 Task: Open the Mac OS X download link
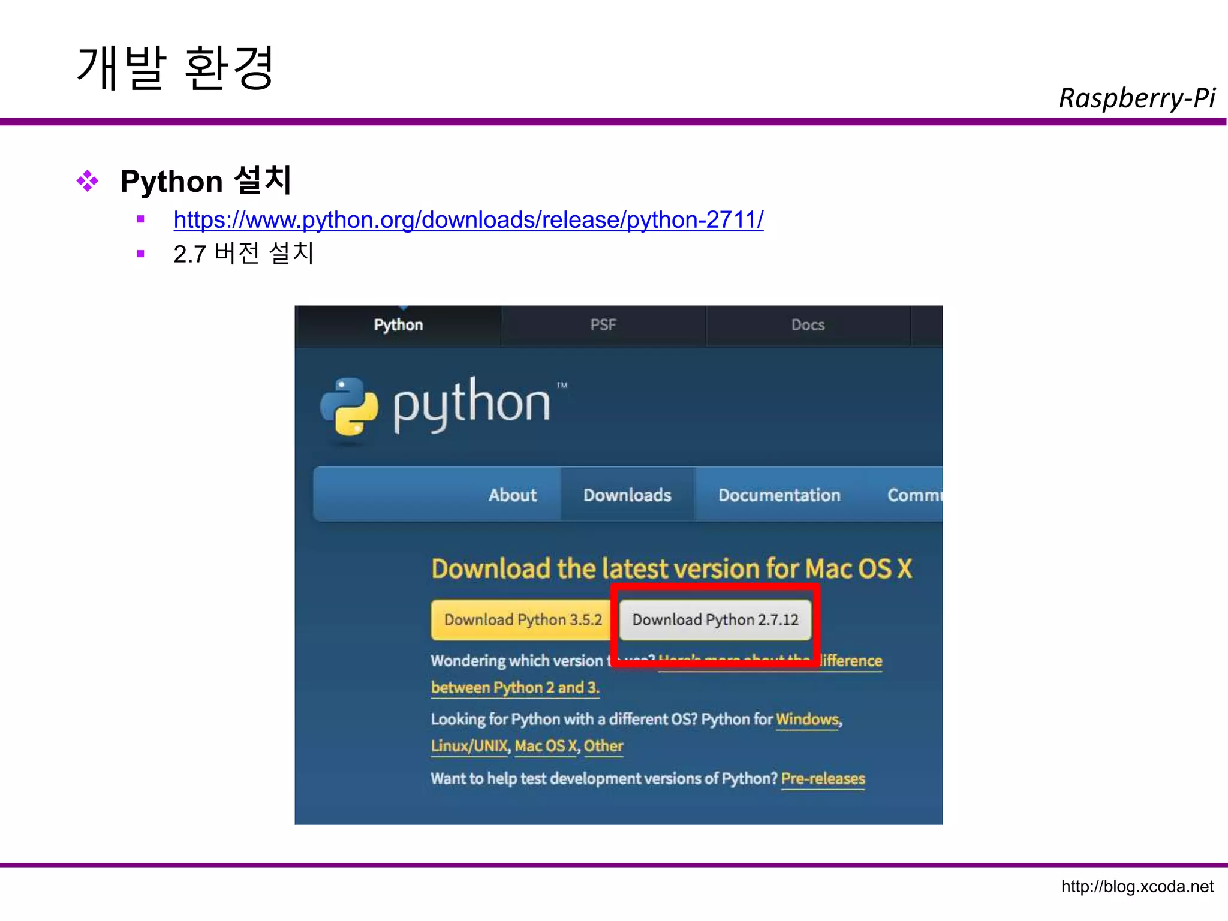(x=546, y=746)
